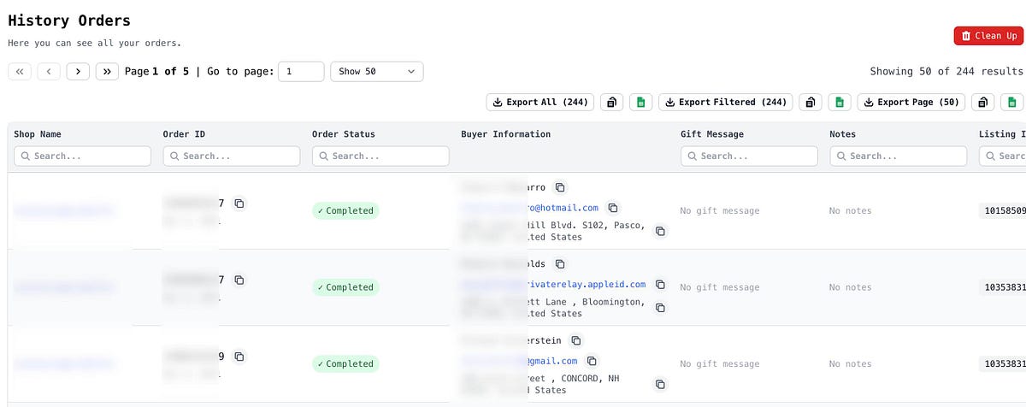This screenshot has width=1026, height=407.
Task: Open Google Sheets export for all orders
Action: click(x=640, y=103)
